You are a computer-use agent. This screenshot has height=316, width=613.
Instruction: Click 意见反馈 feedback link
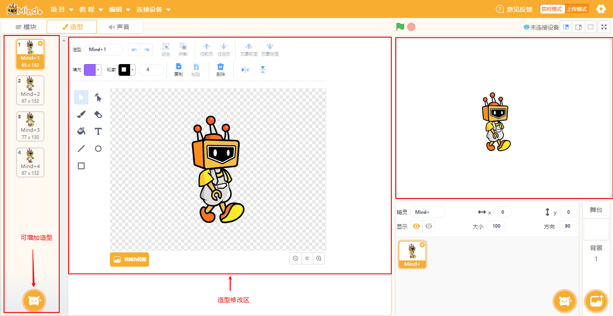514,9
